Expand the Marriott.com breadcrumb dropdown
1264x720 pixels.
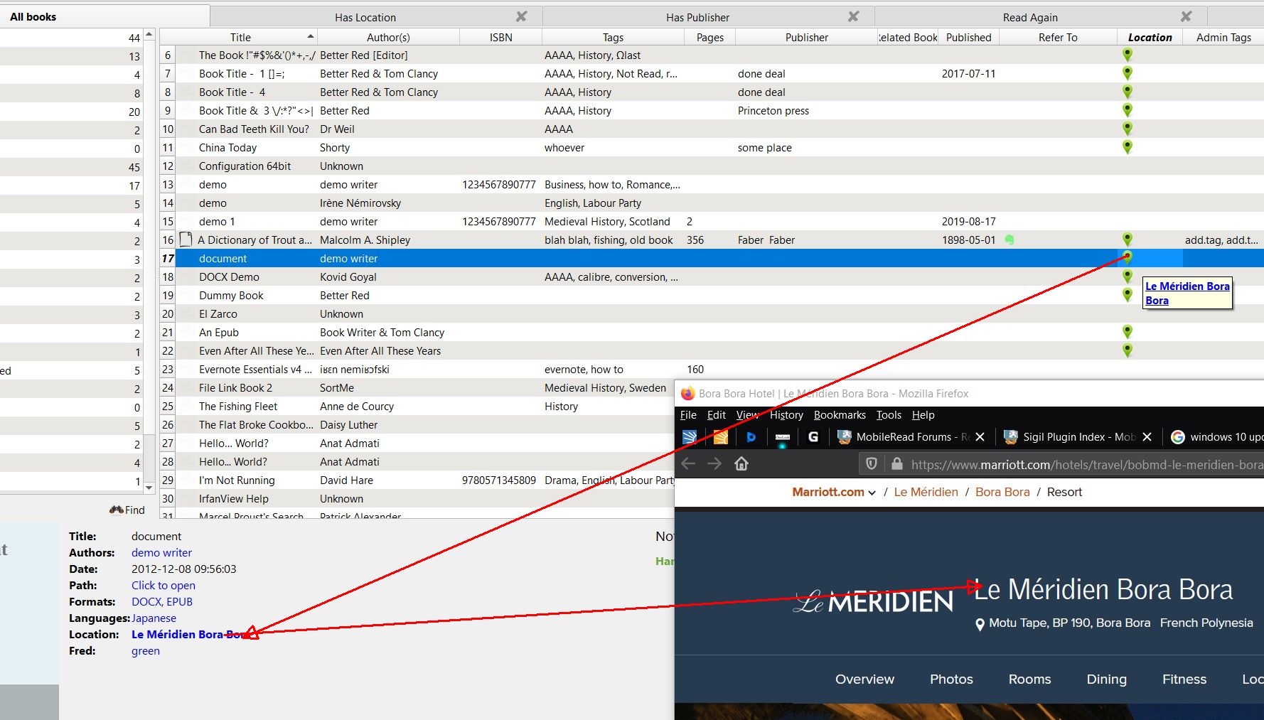tap(872, 493)
